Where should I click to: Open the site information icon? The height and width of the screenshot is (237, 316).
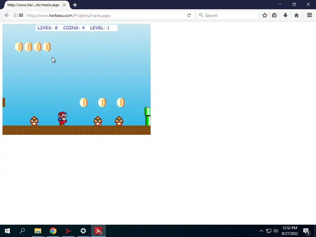pyautogui.click(x=15, y=15)
